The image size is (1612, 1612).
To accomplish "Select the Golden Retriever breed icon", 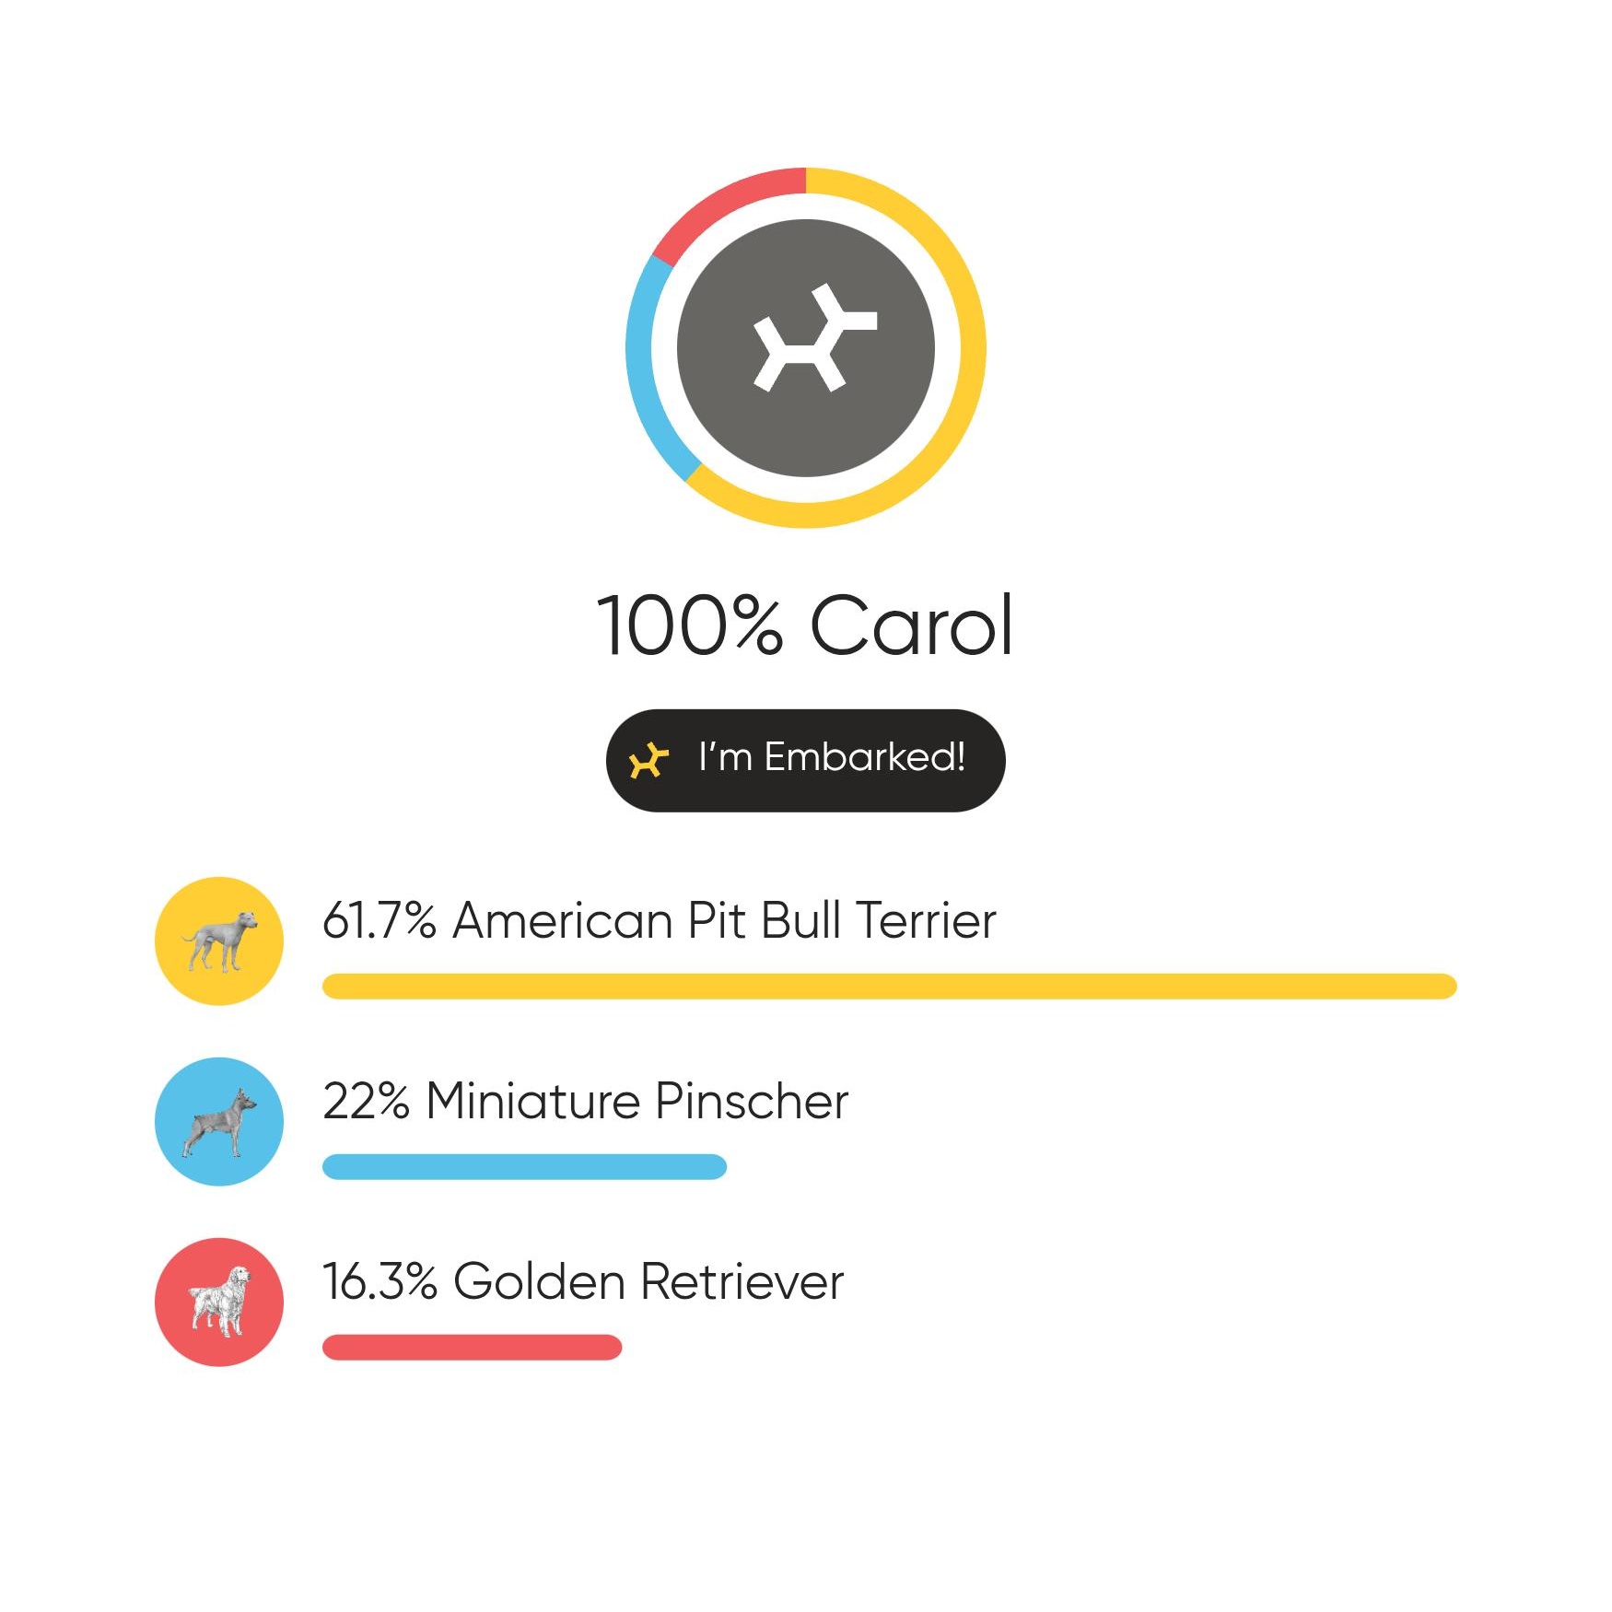I will point(219,1302).
